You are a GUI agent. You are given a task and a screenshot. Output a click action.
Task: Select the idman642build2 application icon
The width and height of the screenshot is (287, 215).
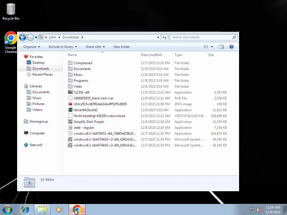coord(70,110)
